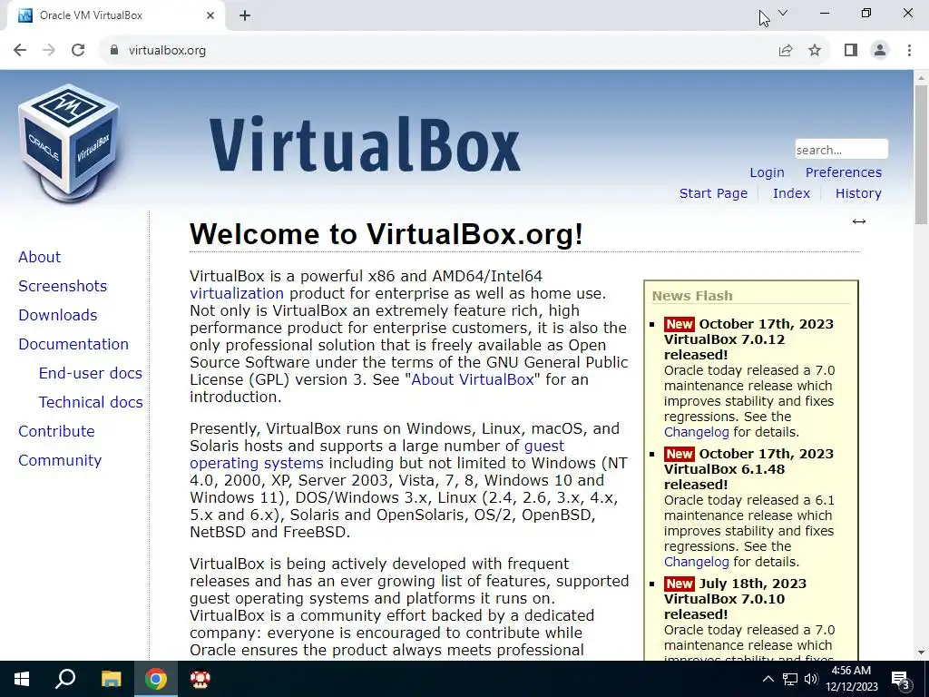Open Windows taskbar search
The height and width of the screenshot is (697, 929).
tap(65, 679)
